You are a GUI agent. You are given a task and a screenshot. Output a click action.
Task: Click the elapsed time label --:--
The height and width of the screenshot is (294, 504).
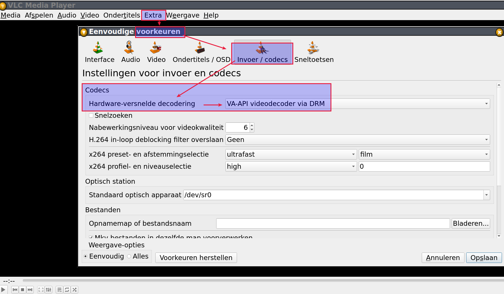click(x=9, y=281)
